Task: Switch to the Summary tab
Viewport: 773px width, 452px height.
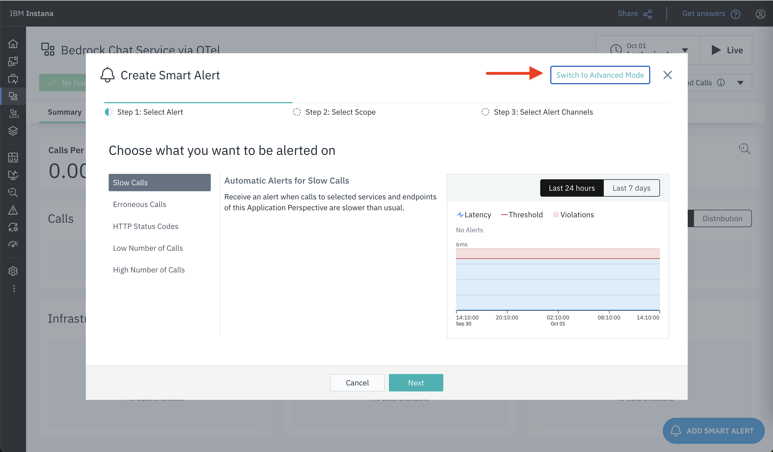Action: (x=64, y=112)
